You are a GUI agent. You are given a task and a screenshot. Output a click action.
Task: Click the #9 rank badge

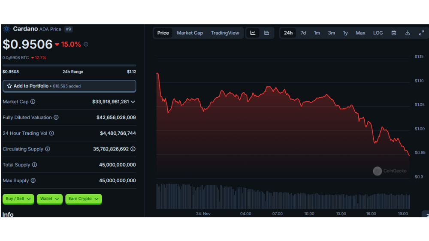[x=68, y=29]
